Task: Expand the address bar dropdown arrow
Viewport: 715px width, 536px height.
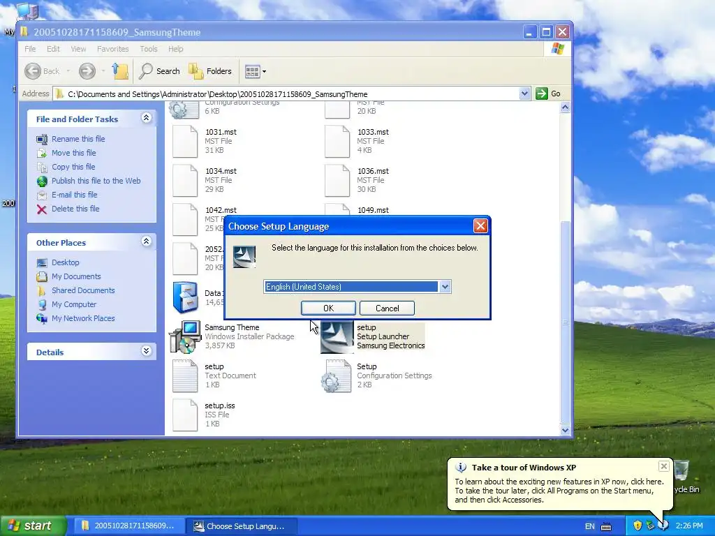Action: pyautogui.click(x=524, y=94)
